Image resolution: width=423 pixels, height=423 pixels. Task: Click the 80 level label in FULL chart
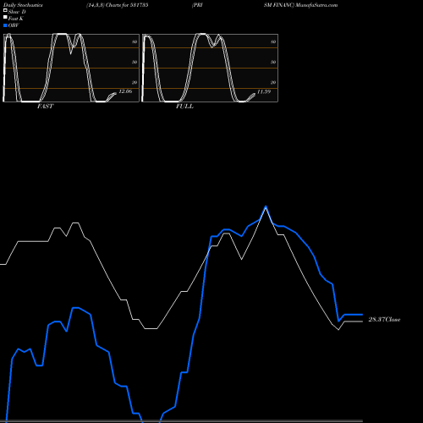tap(273, 41)
